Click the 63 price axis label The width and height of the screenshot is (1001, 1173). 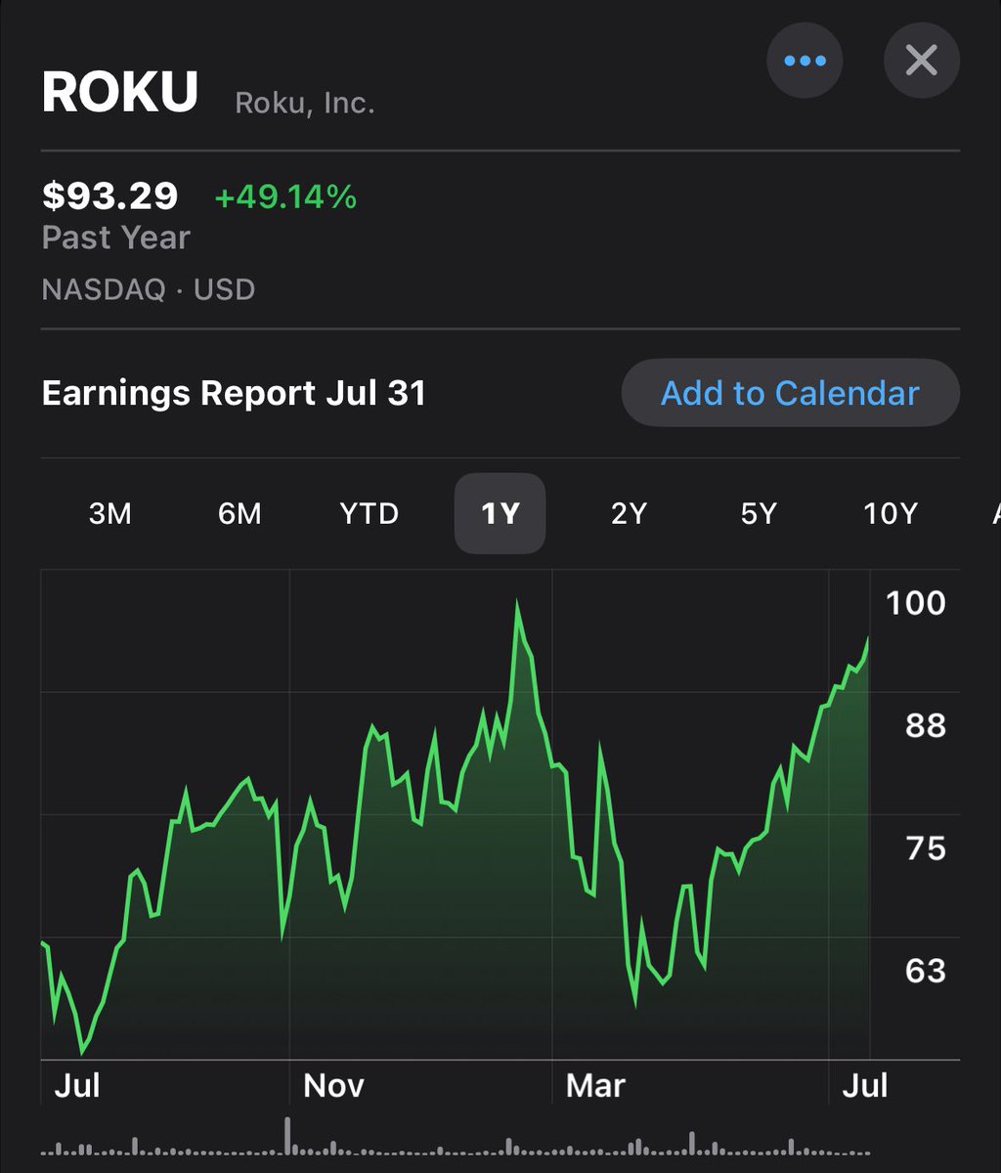click(925, 970)
